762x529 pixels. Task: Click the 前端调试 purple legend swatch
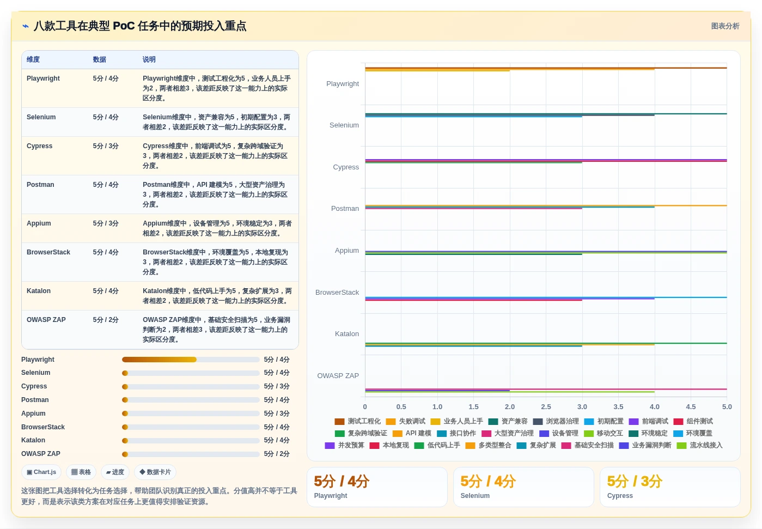(x=633, y=421)
